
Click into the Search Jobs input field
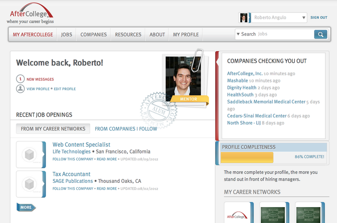[284, 34]
